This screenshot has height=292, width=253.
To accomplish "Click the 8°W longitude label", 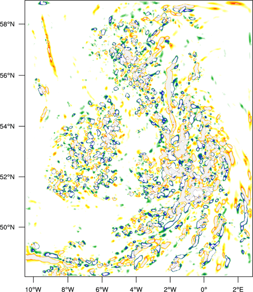I will 68,289.
